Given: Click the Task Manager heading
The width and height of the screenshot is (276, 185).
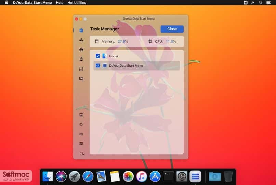Looking at the screenshot, I should [105, 29].
